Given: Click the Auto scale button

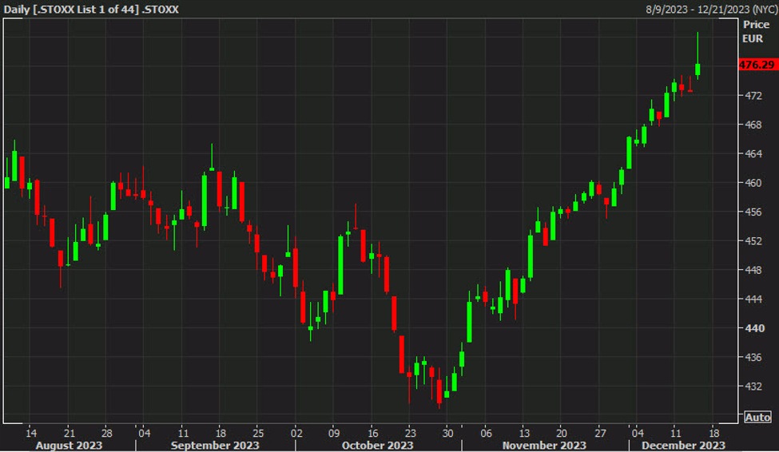Looking at the screenshot, I should pos(757,417).
